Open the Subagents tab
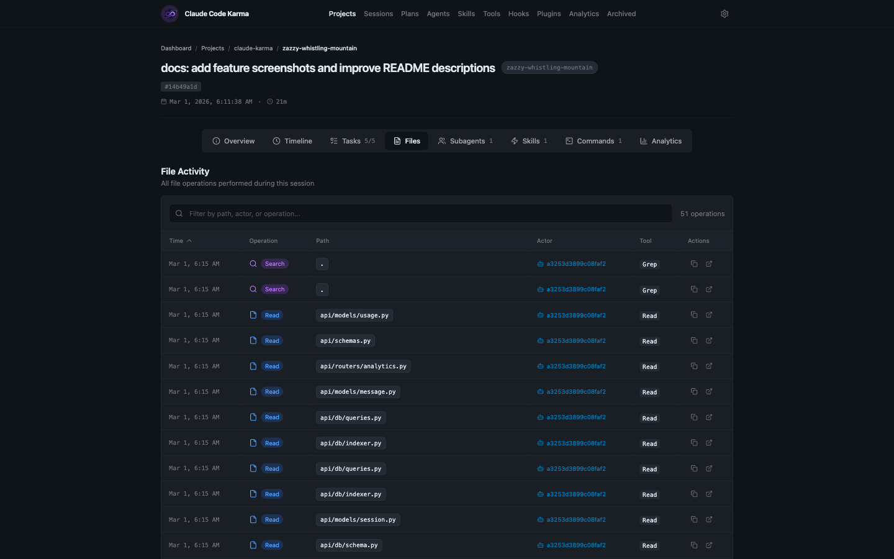 466,141
